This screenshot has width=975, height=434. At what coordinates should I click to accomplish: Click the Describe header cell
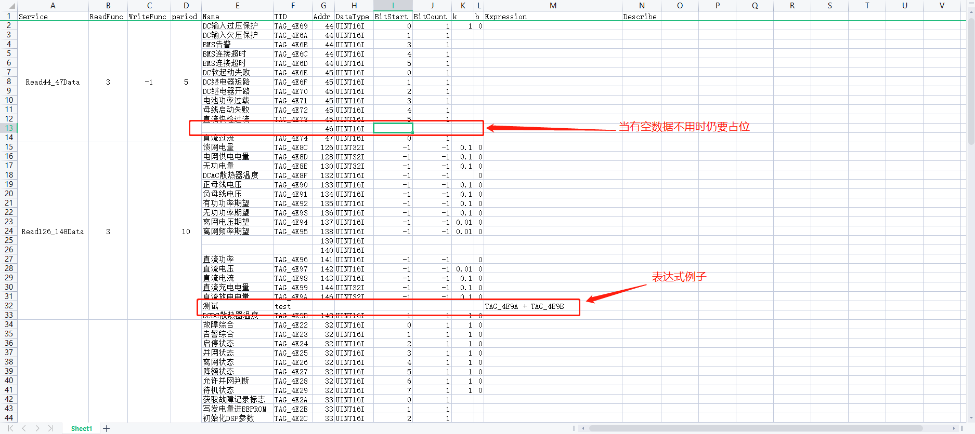pyautogui.click(x=640, y=17)
